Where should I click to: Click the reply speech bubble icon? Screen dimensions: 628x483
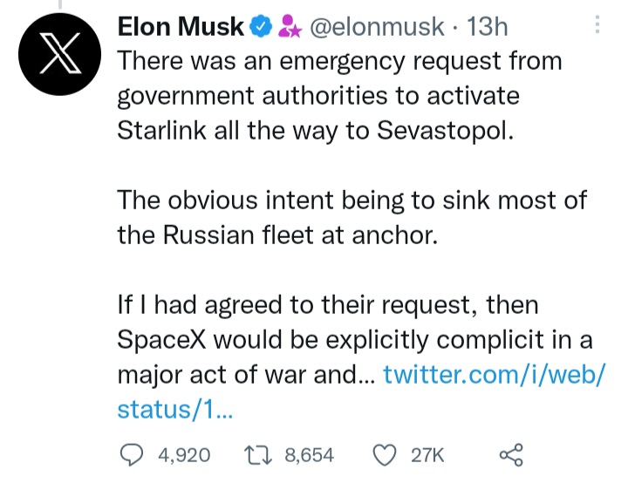(132, 453)
